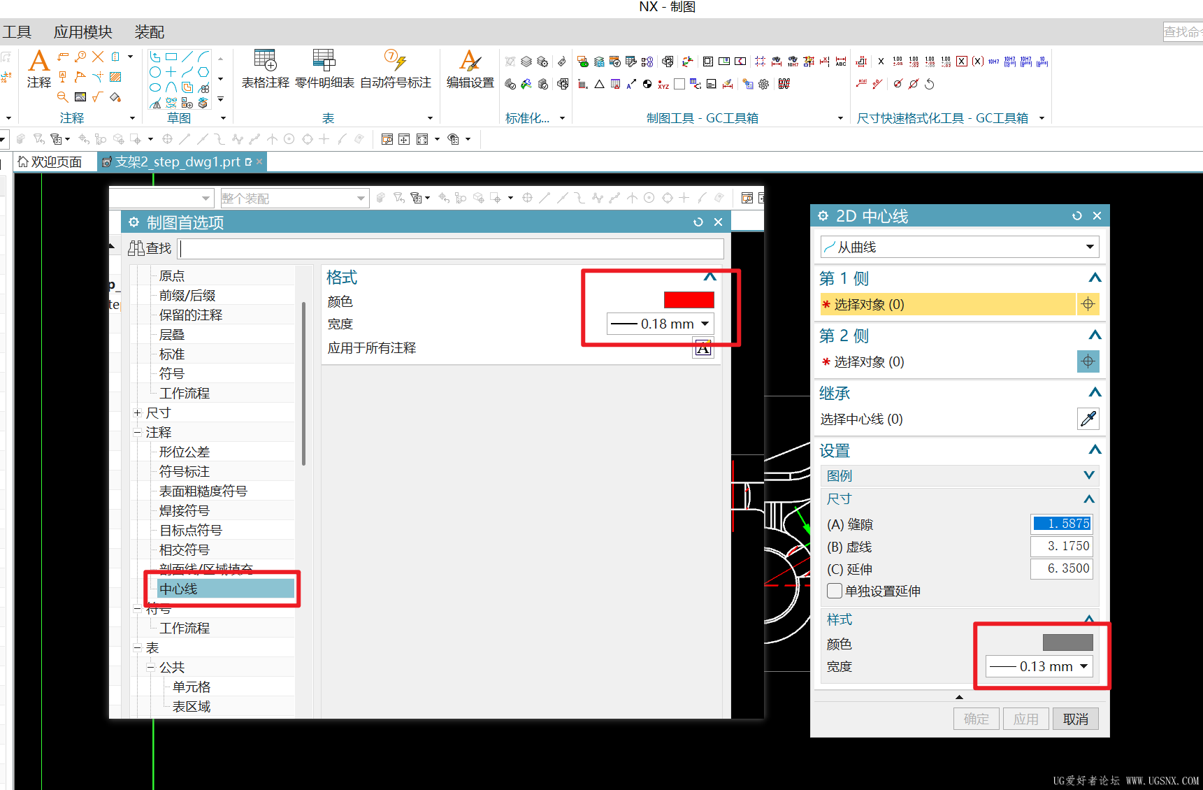The height and width of the screenshot is (790, 1203).
Task: Reset the 制图首选项 dialog via title-bar icon
Action: pos(698,222)
